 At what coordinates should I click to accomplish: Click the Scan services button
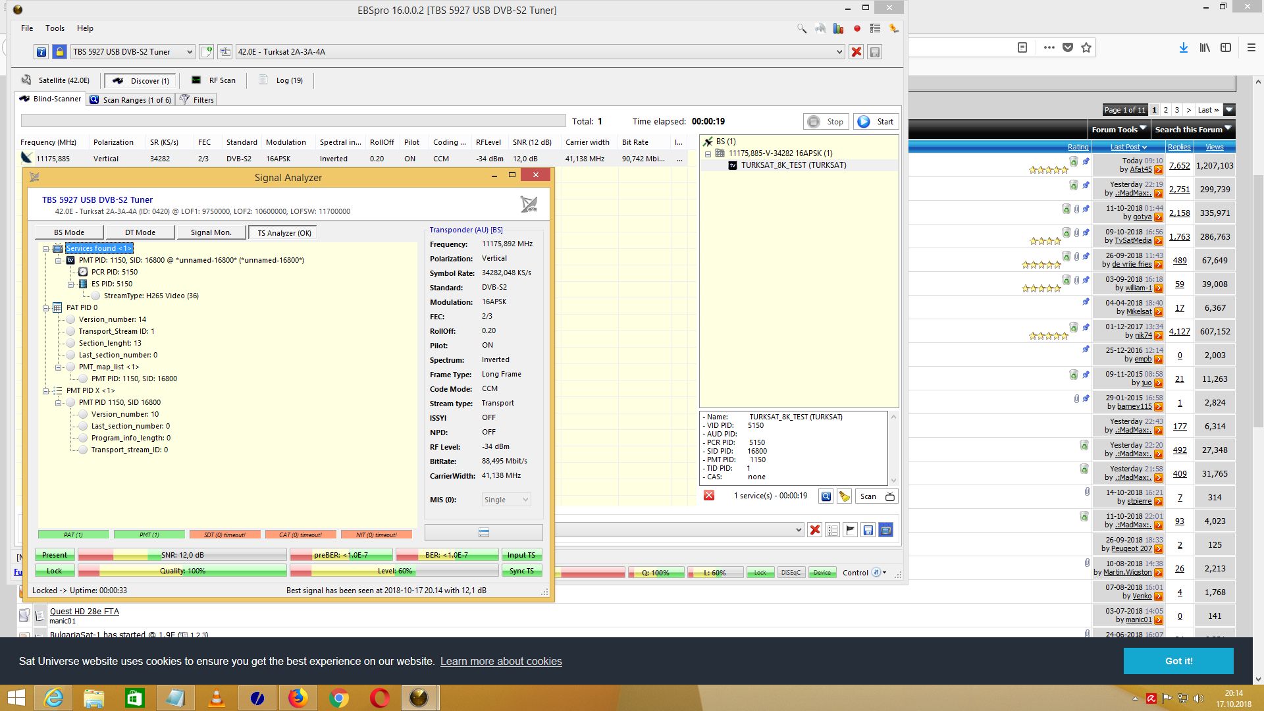878,496
